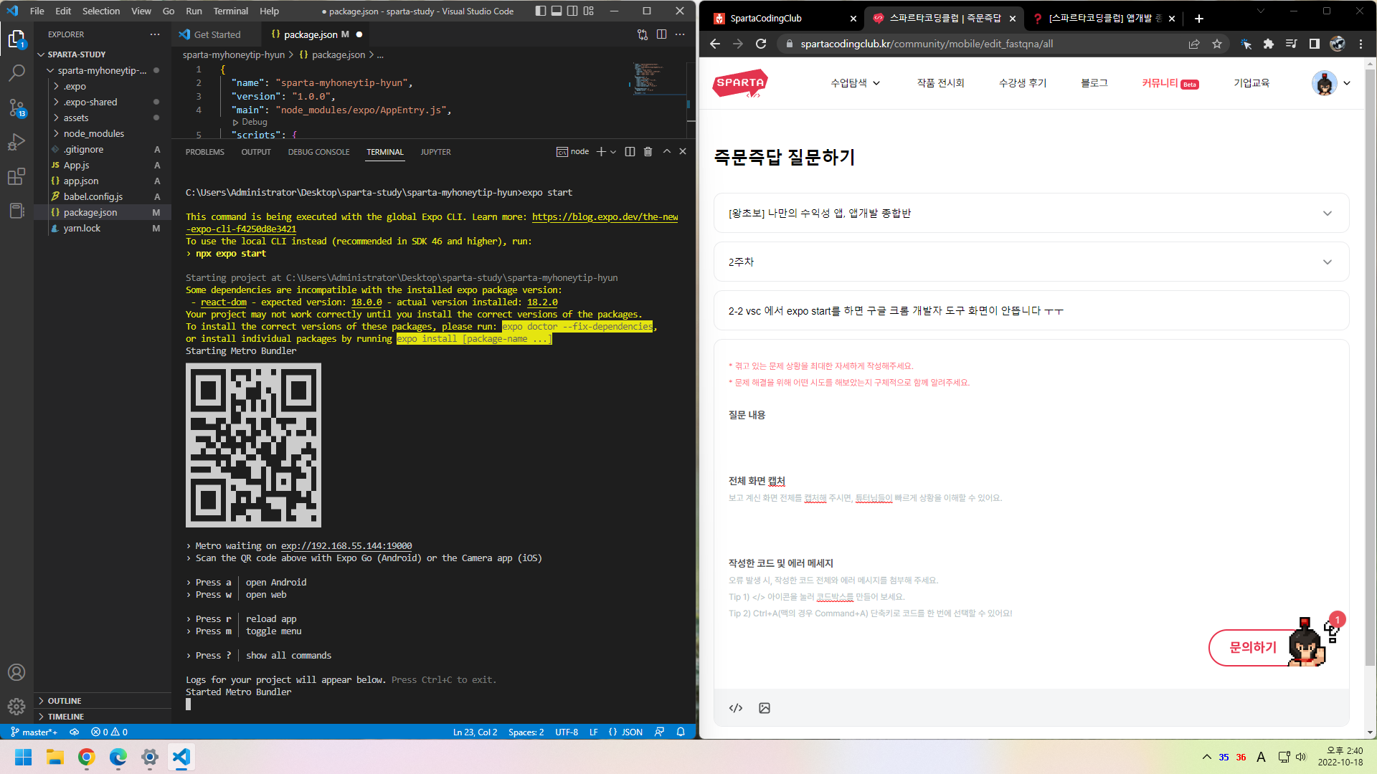The image size is (1377, 774).
Task: Switch to the Get Started editor tab
Action: pos(216,34)
